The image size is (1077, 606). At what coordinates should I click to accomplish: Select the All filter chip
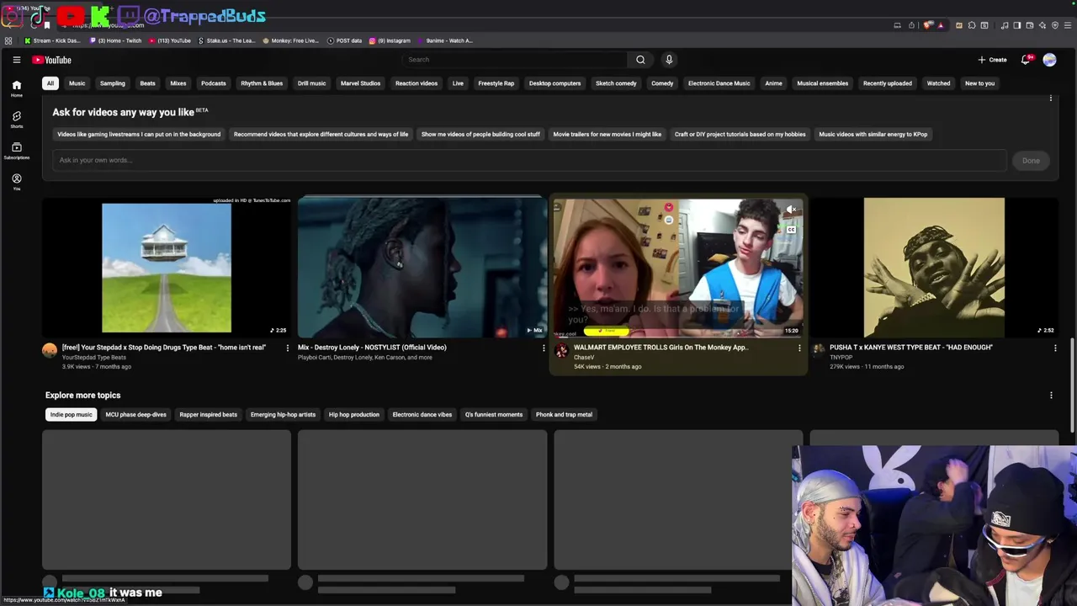pyautogui.click(x=50, y=83)
